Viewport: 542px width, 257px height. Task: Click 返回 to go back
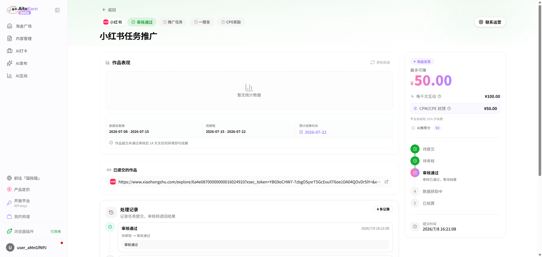pyautogui.click(x=109, y=10)
